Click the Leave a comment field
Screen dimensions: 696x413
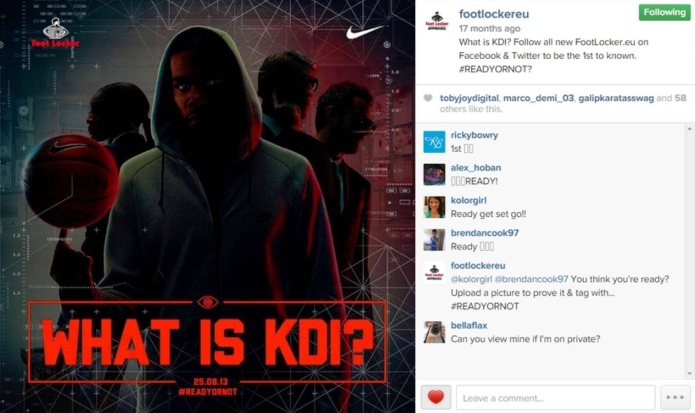tap(555, 397)
